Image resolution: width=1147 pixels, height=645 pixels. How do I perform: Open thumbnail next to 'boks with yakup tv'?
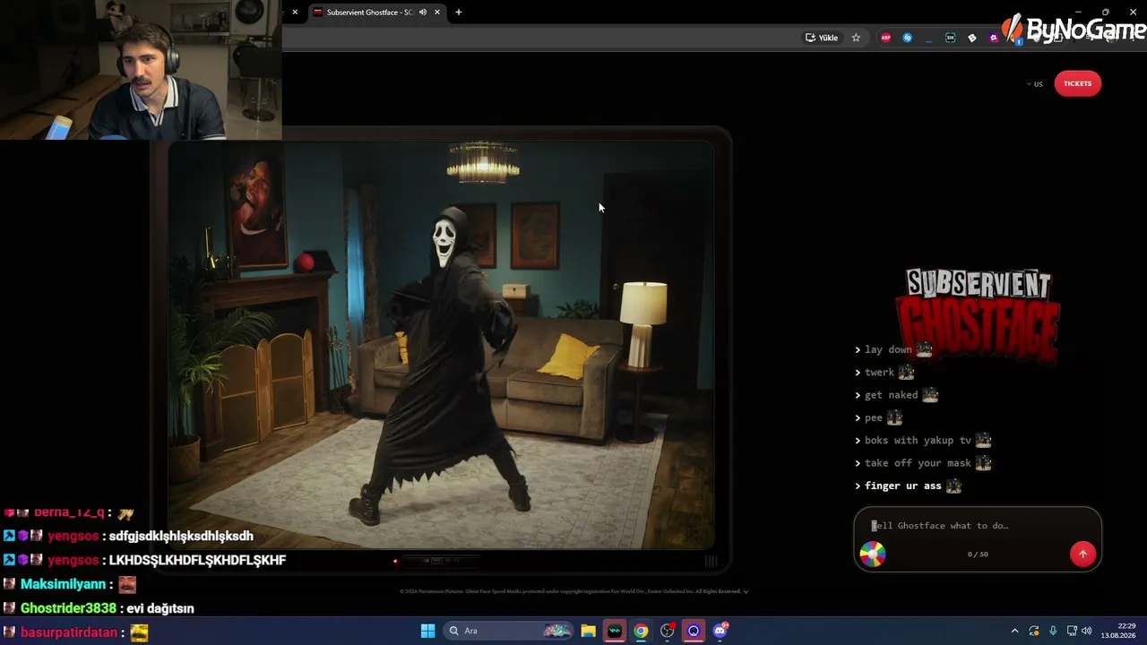point(983,440)
